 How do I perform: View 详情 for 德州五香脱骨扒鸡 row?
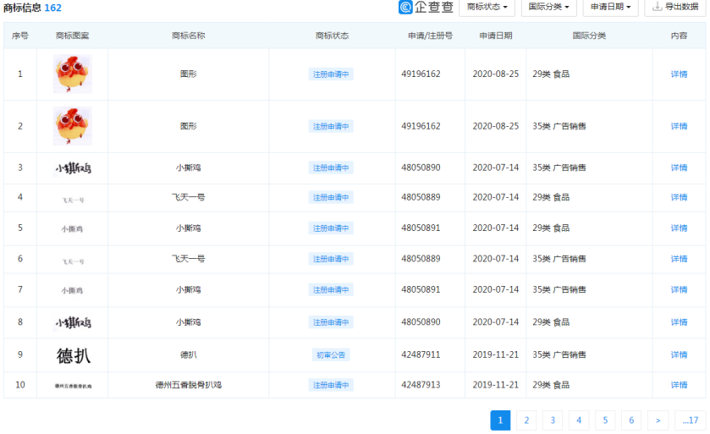pos(679,385)
